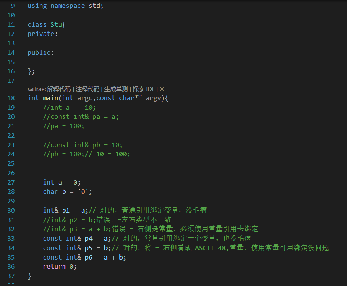347x286 pixels.
Task: Click the 'public:' access specifier
Action: point(41,53)
